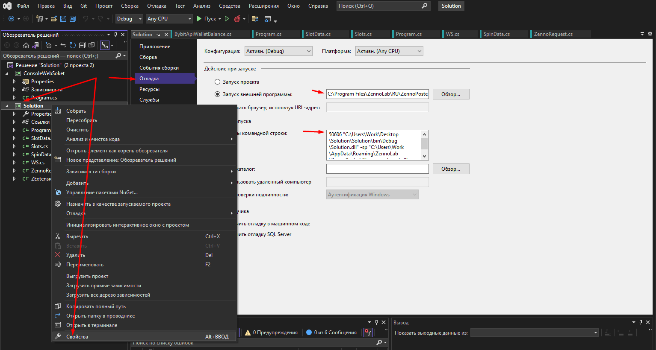Pin the Вывод output panel

click(x=641, y=322)
